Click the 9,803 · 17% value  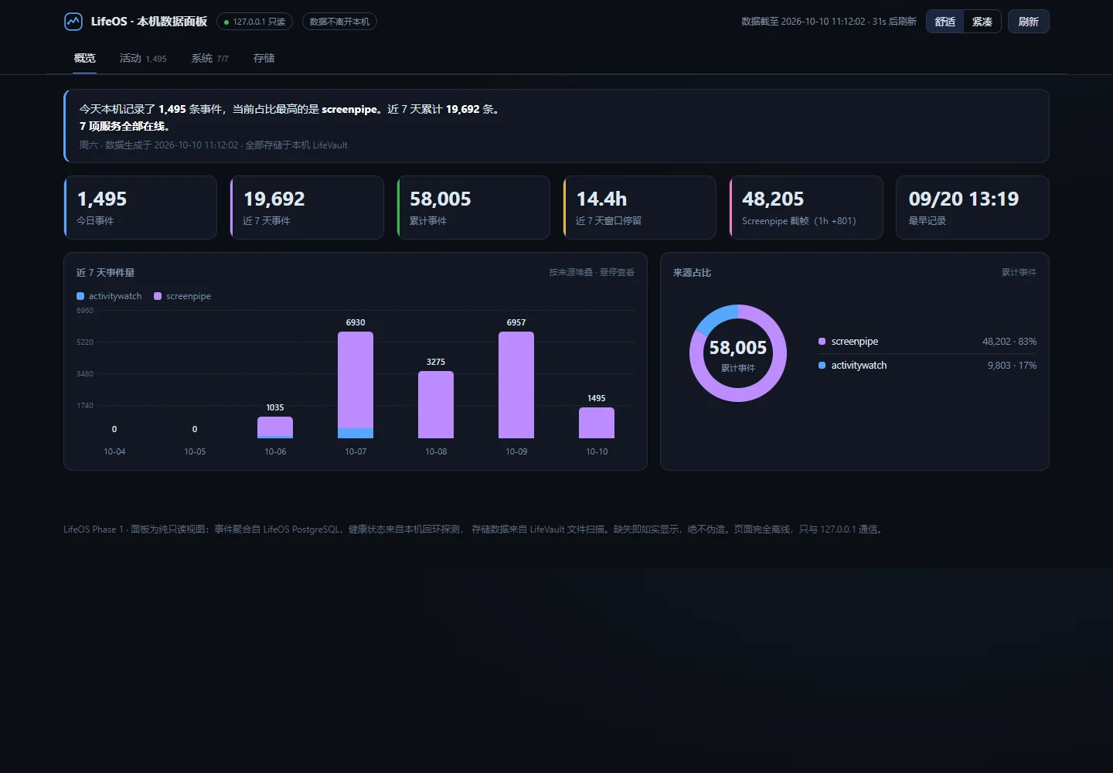tap(1012, 366)
